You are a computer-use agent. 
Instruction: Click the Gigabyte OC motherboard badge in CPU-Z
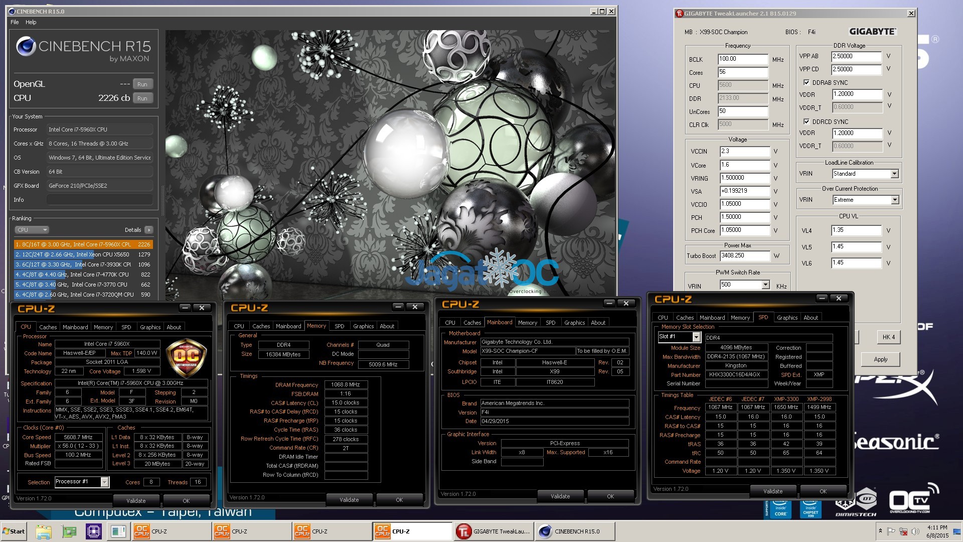tap(186, 358)
